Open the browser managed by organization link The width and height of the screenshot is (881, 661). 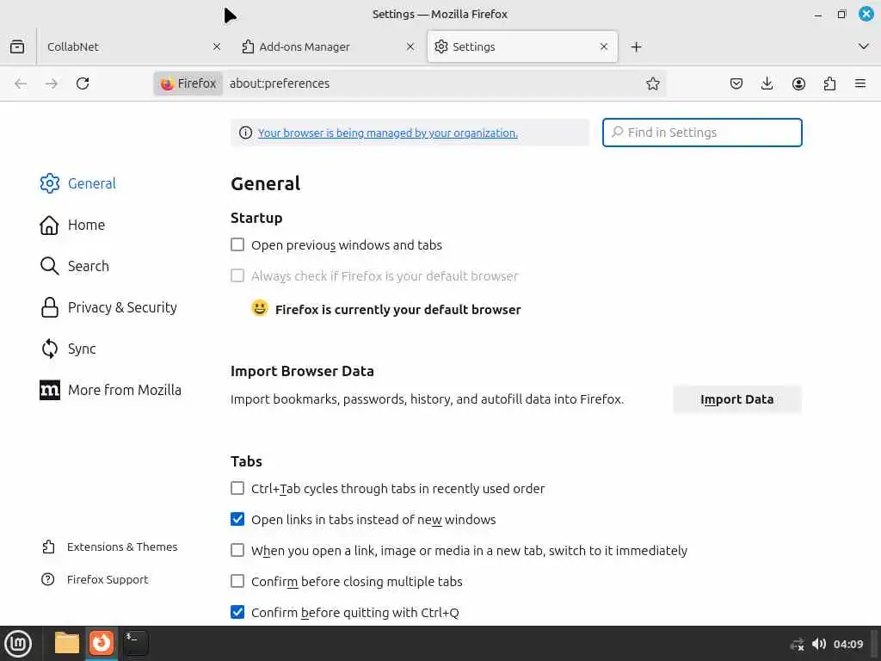(x=388, y=133)
